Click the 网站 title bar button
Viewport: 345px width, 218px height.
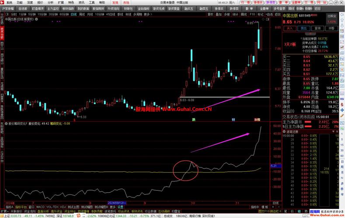(322, 3)
